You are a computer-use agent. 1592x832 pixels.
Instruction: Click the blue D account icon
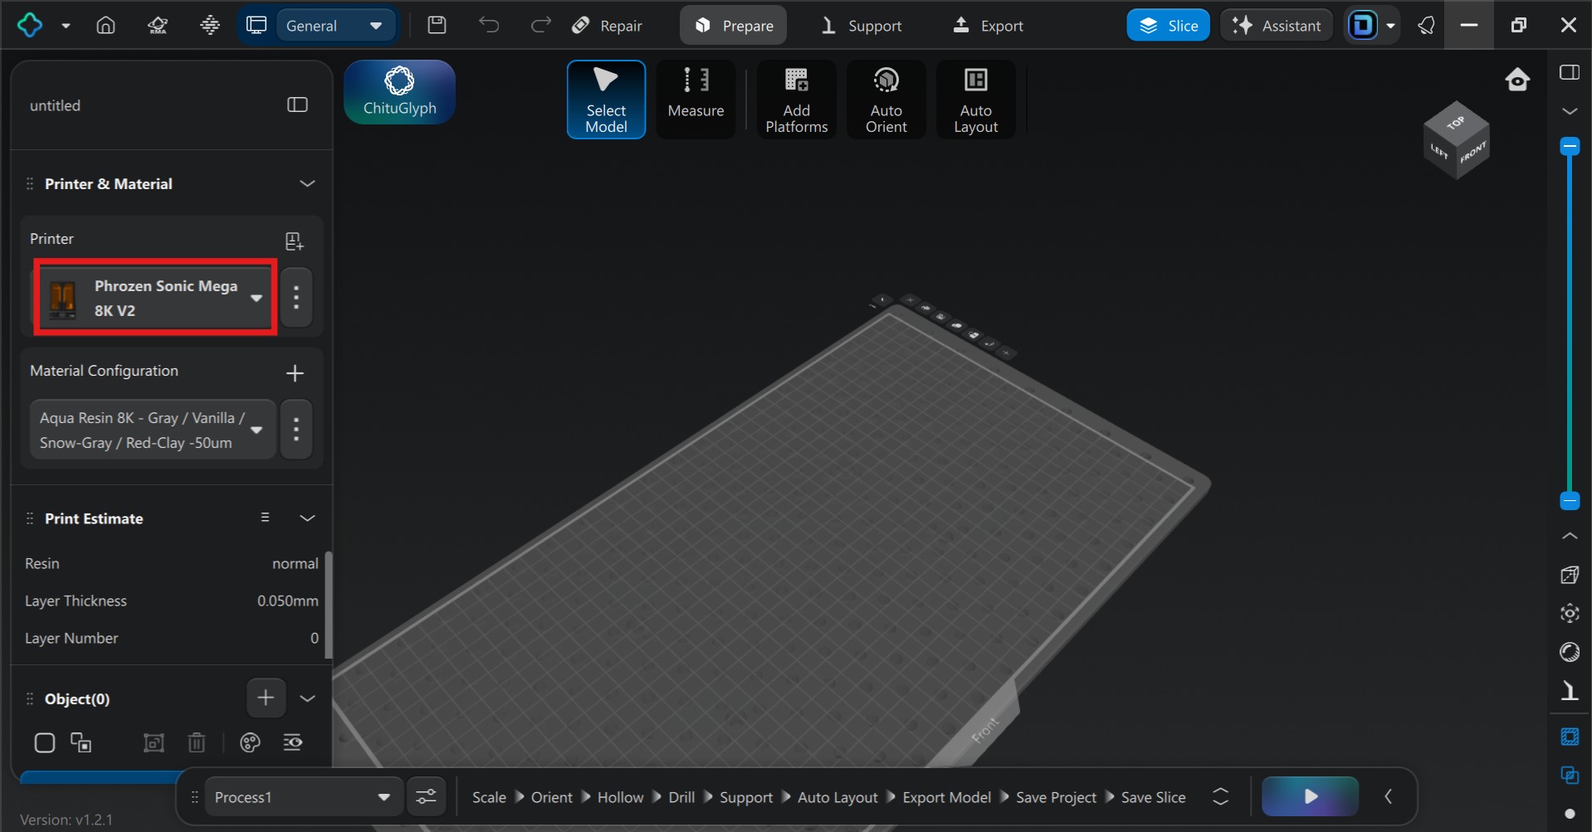pyautogui.click(x=1362, y=26)
